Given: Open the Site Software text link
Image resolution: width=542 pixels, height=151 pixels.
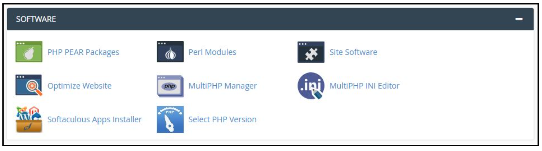Looking at the screenshot, I should click(353, 52).
